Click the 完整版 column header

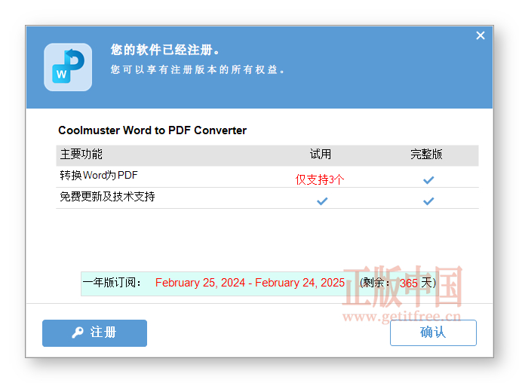point(426,154)
